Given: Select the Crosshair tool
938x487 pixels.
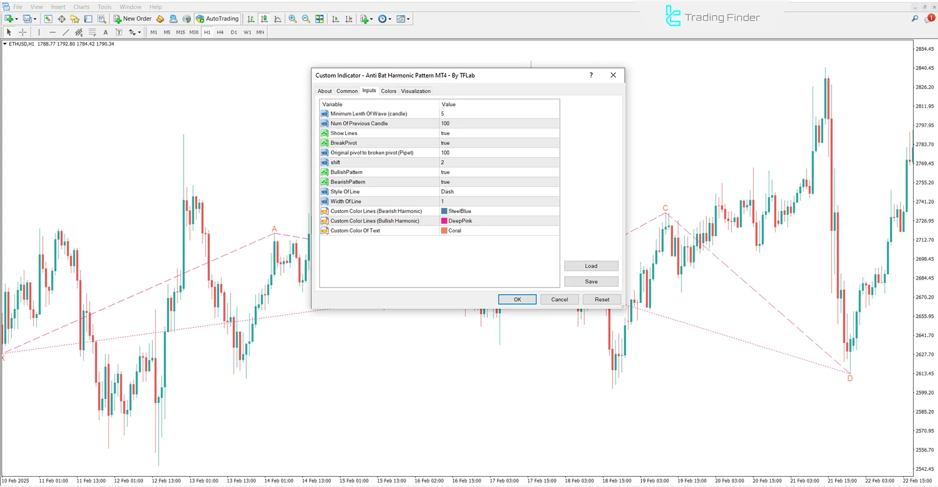Looking at the screenshot, I should (22, 32).
